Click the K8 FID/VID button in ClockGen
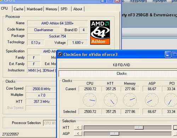The width and height of the screenshot is (177, 138). [x=118, y=65]
